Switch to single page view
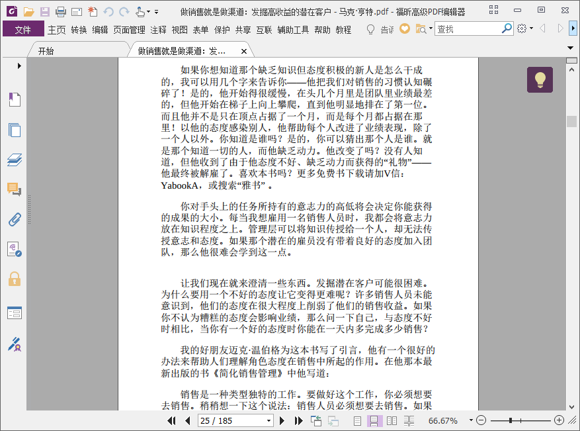This screenshot has width=580, height=431. click(x=357, y=421)
